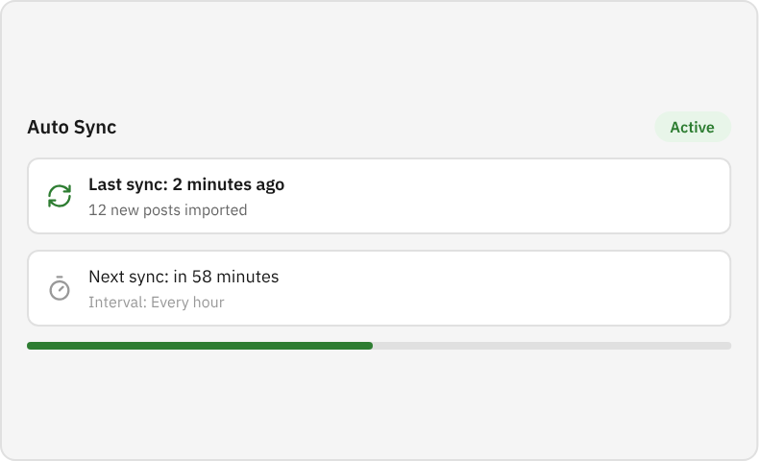The height and width of the screenshot is (461, 759).
Task: Click the blank panel area above Auto Sync
Action: click(x=379, y=58)
